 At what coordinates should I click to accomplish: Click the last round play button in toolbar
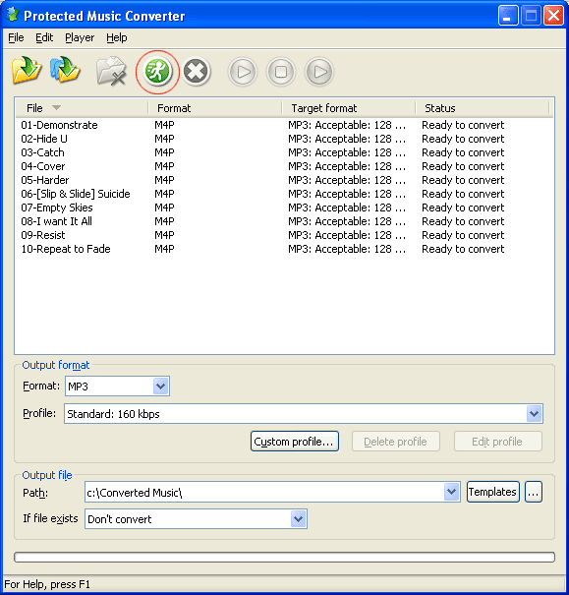pyautogui.click(x=319, y=72)
